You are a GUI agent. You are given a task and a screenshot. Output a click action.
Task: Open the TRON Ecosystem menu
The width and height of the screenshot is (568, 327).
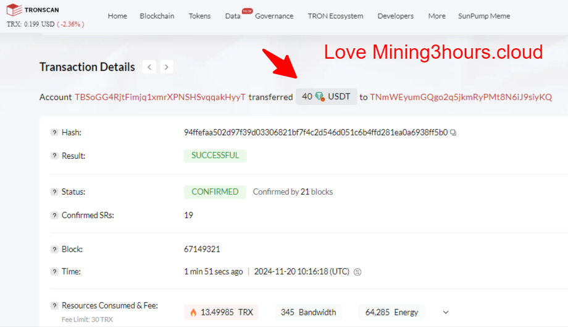click(335, 16)
